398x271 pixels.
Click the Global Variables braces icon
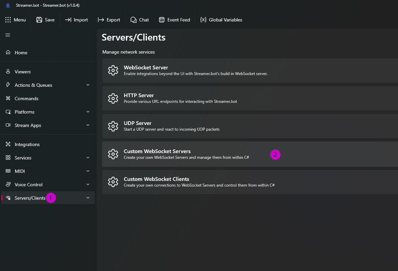tap(203, 20)
